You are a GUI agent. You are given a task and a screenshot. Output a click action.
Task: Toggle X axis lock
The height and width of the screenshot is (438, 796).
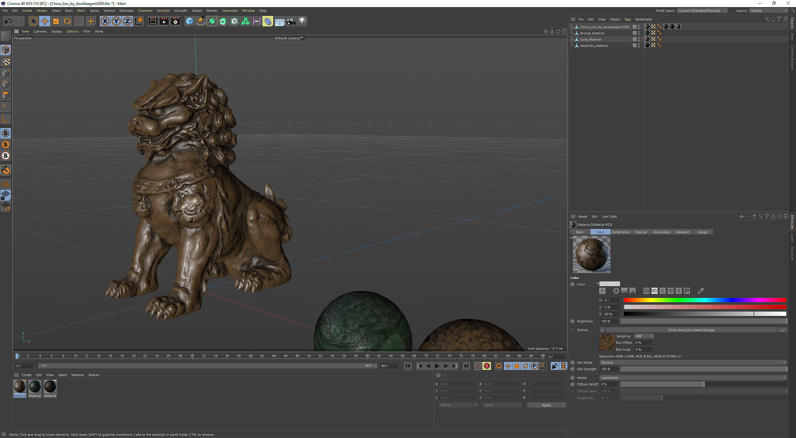click(105, 21)
